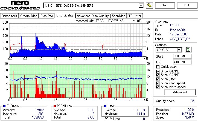Click the Exit button
Image resolution: width=198 pixels, height=121 pixels.
click(x=187, y=5)
